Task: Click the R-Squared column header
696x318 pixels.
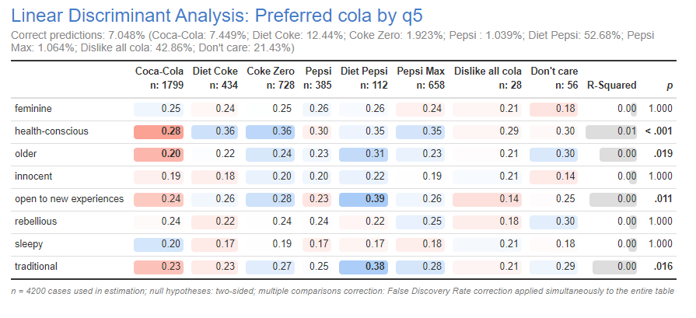Action: [611, 85]
